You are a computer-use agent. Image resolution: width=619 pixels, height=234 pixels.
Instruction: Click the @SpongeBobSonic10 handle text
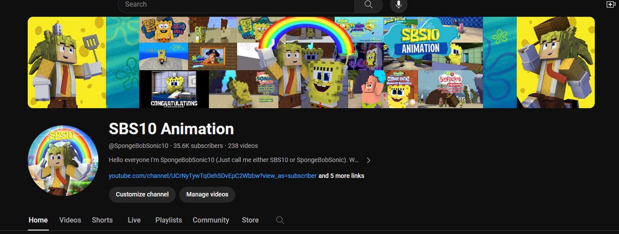click(139, 146)
